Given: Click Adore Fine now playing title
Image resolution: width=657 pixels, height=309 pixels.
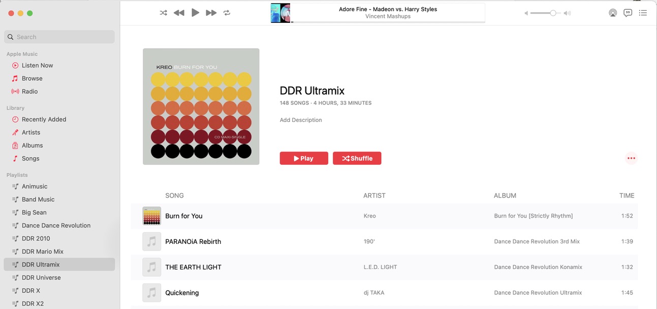Looking at the screenshot, I should (388, 9).
